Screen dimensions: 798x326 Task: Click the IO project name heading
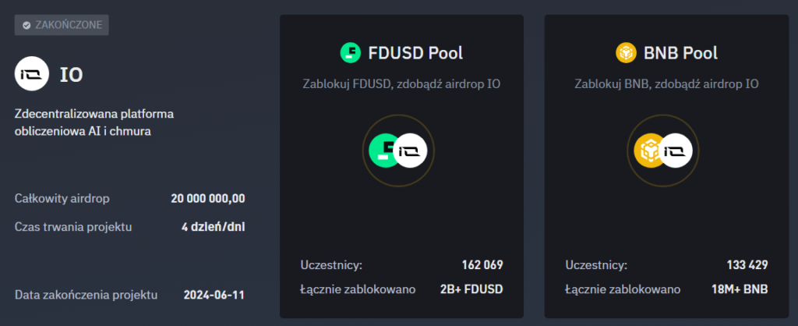pyautogui.click(x=72, y=75)
